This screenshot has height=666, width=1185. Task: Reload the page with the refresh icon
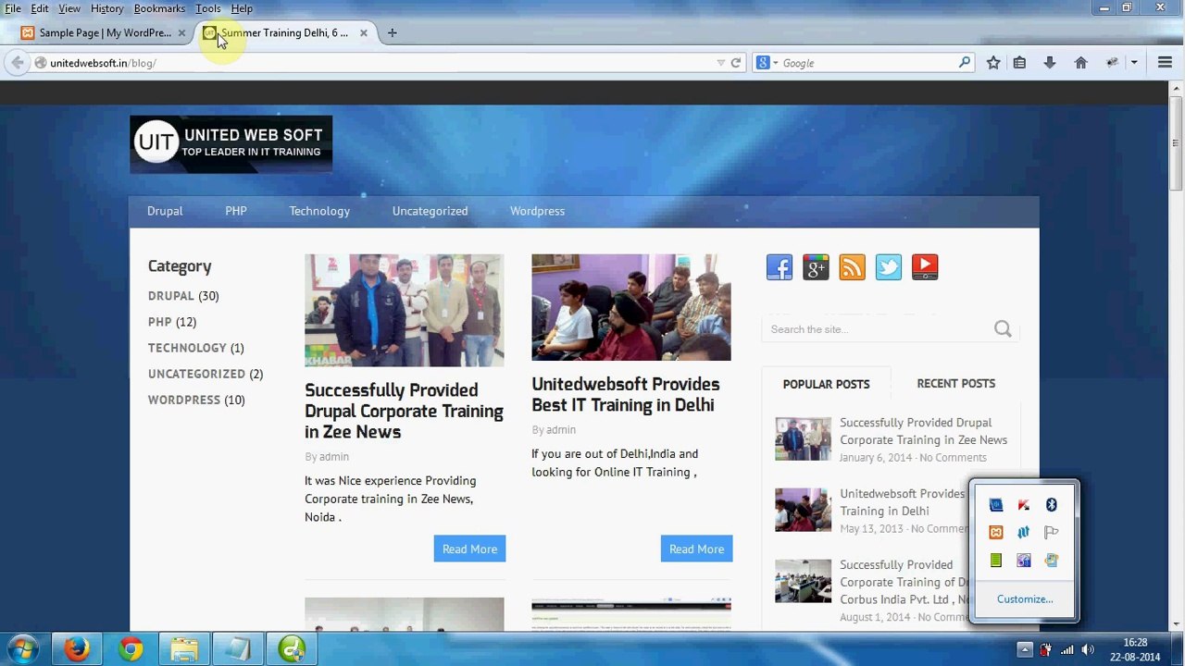[736, 63]
